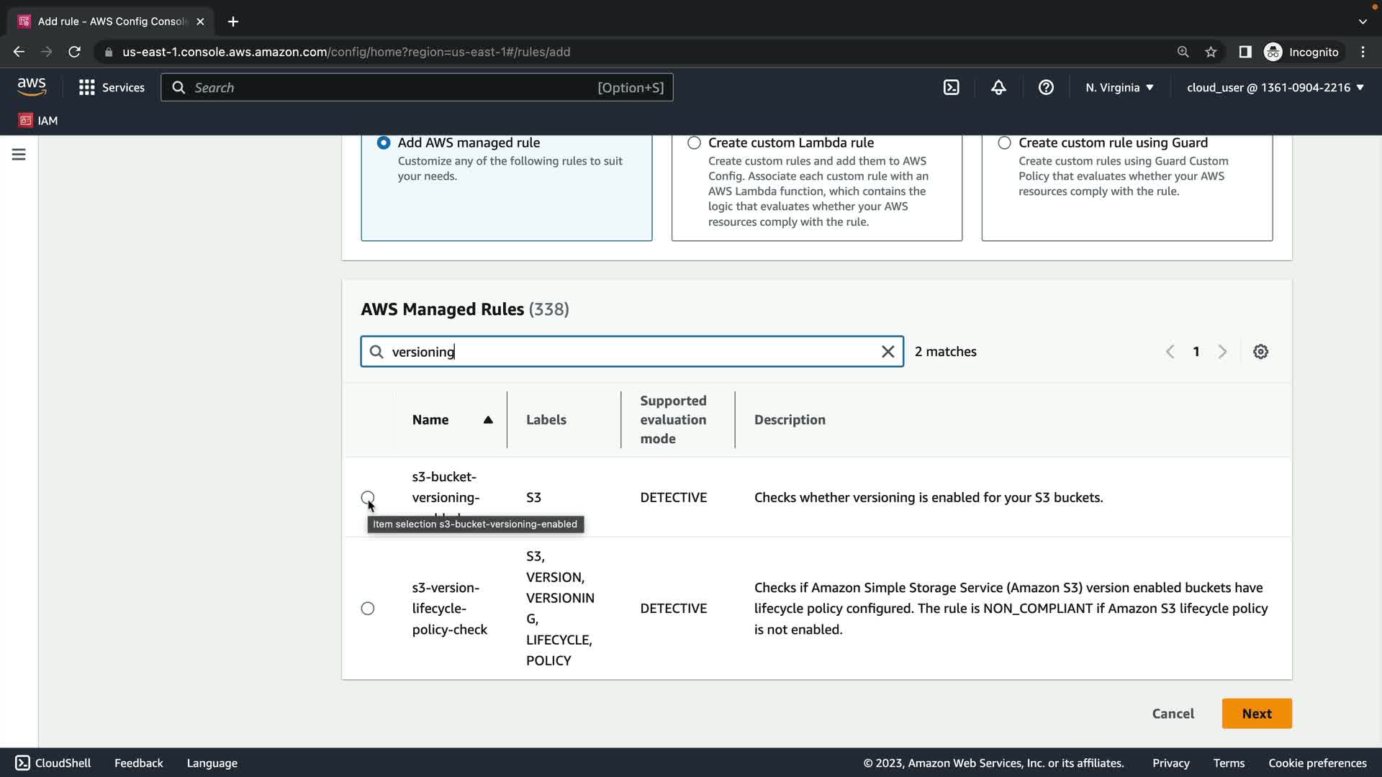Open the notifications bell icon
The height and width of the screenshot is (777, 1382).
point(998,88)
